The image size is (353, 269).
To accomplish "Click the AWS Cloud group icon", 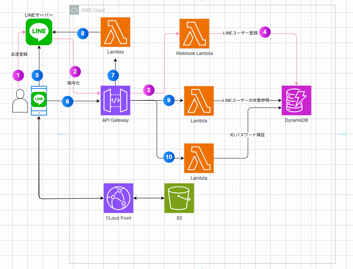I will (74, 10).
